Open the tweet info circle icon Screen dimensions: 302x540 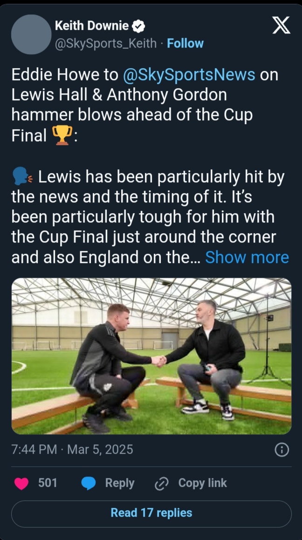pyautogui.click(x=282, y=450)
